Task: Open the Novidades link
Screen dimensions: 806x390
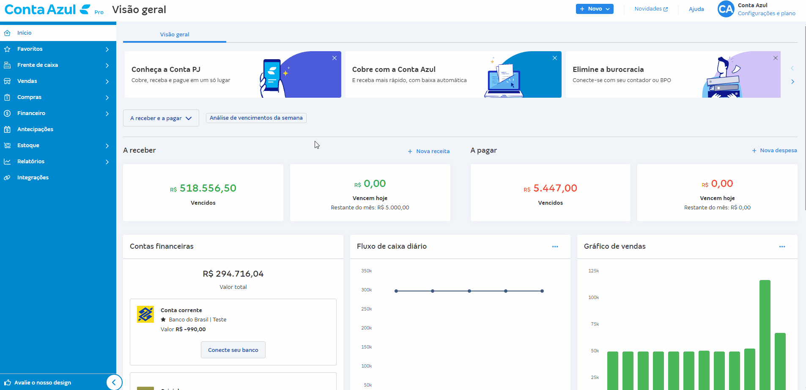Action: pos(651,9)
